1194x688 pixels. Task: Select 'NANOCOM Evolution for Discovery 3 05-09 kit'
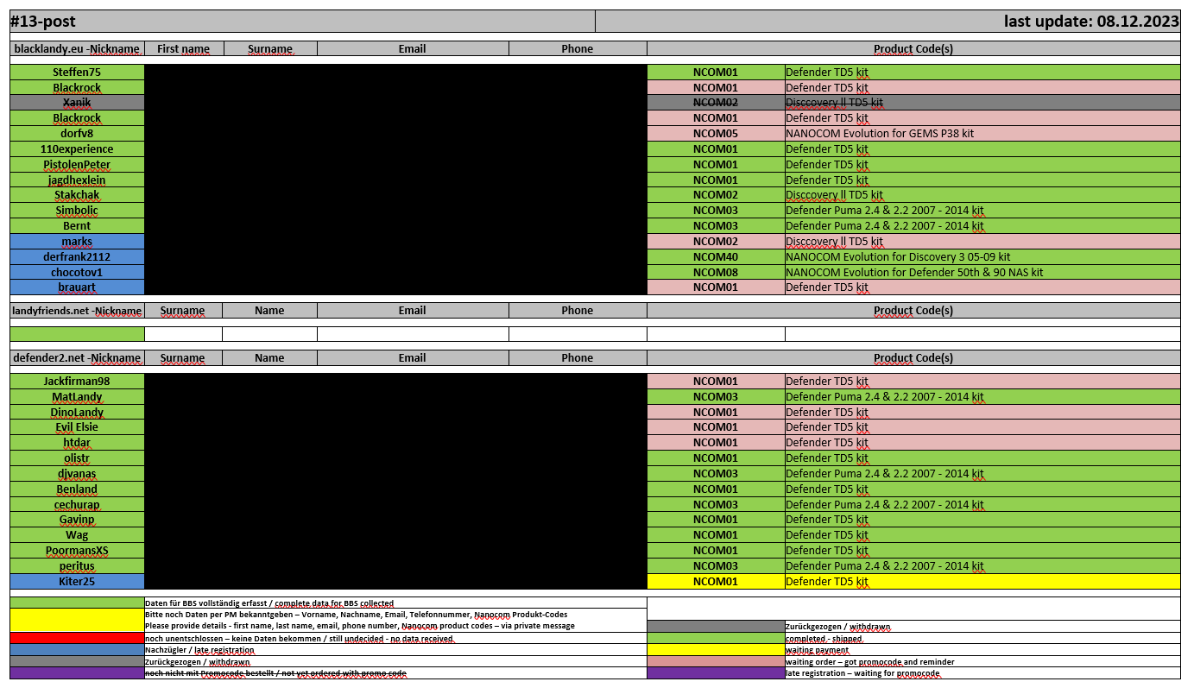click(x=982, y=257)
